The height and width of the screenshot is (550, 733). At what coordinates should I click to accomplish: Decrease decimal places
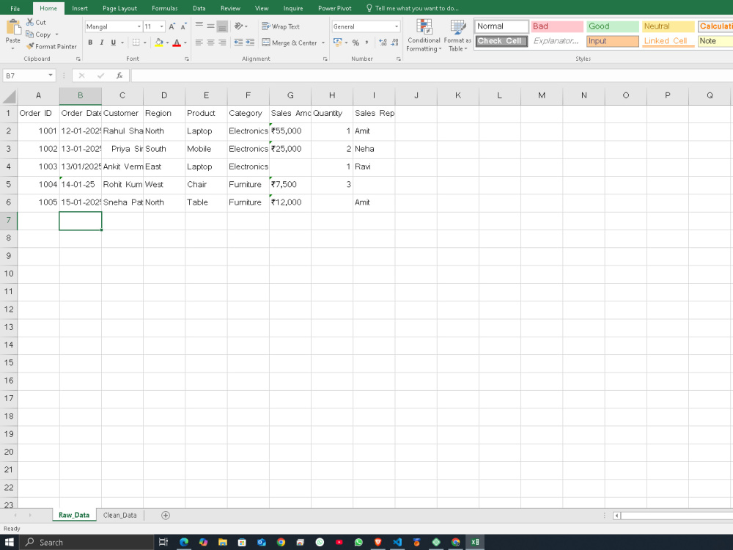tap(394, 43)
